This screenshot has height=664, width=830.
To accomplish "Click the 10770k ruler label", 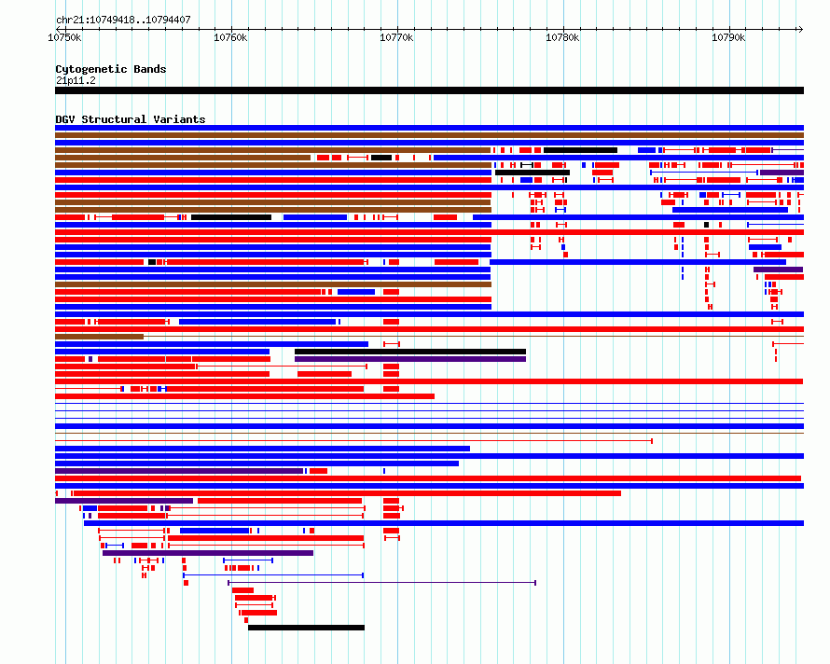I will (396, 37).
